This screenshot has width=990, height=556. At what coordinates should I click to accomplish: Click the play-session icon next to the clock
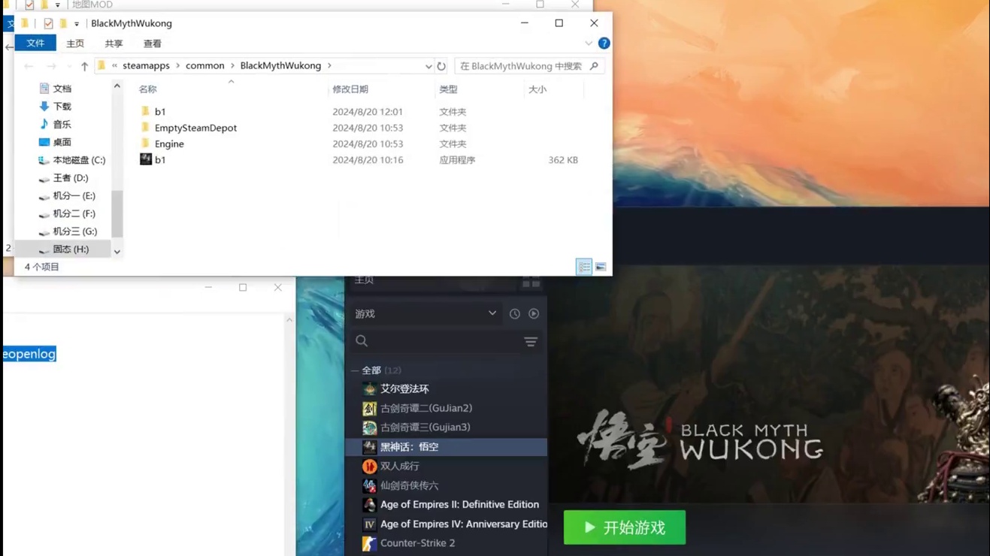[534, 313]
